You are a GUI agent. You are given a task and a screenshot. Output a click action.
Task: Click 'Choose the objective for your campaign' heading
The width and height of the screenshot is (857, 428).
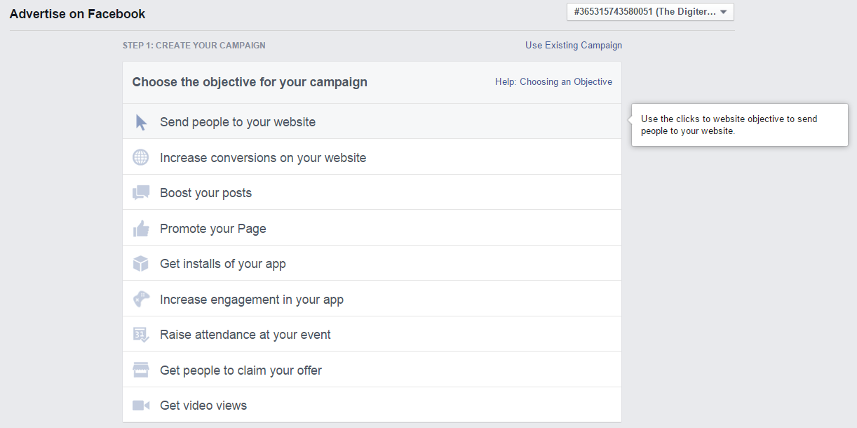coord(250,82)
